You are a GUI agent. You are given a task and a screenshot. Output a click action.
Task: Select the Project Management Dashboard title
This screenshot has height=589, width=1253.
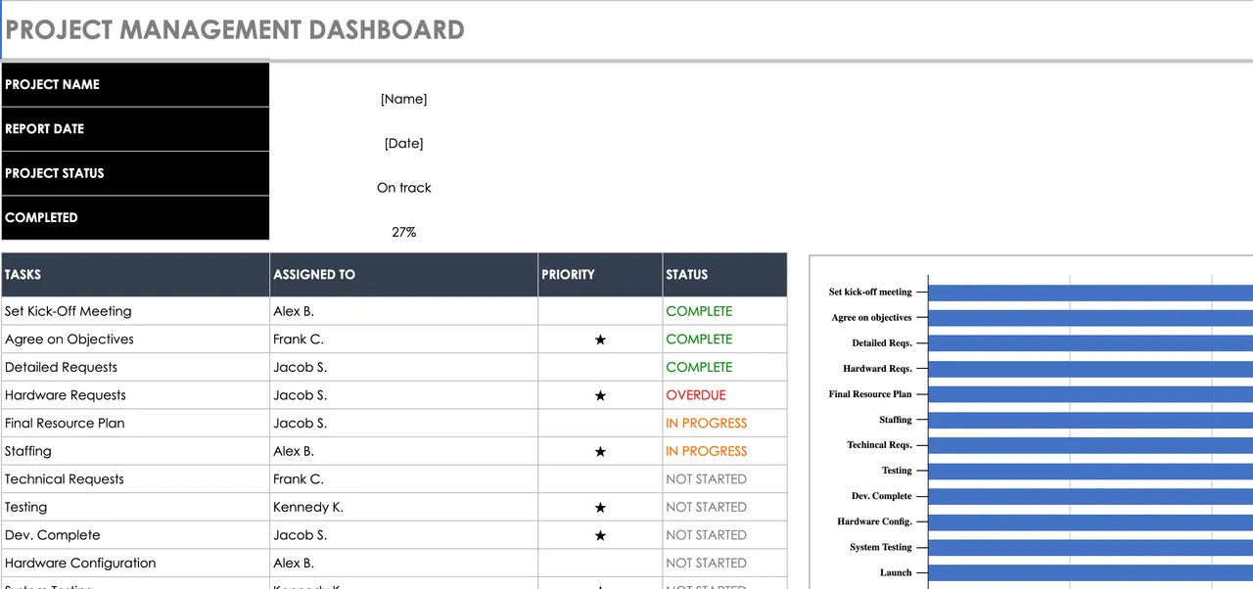(x=235, y=29)
